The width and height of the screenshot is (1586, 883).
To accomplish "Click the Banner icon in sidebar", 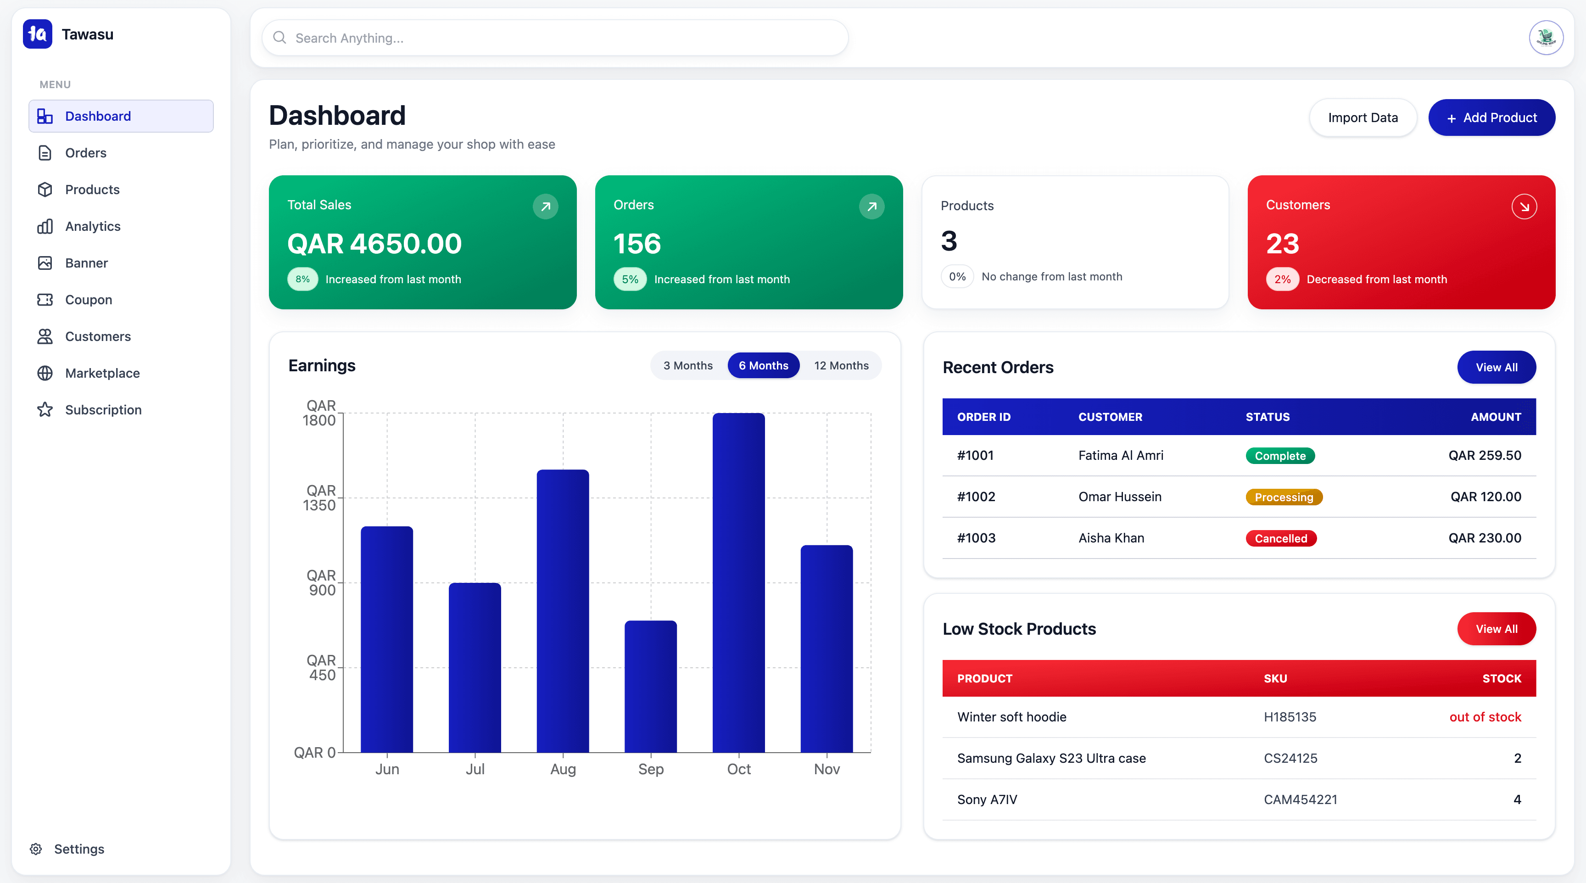I will [x=45, y=263].
